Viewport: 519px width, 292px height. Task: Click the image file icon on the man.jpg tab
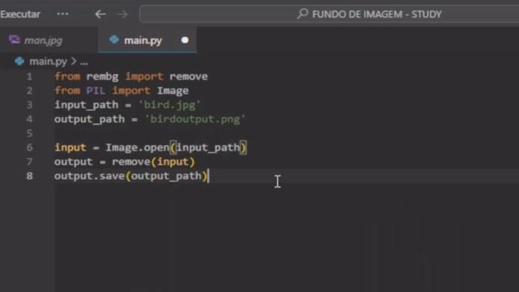pos(15,40)
